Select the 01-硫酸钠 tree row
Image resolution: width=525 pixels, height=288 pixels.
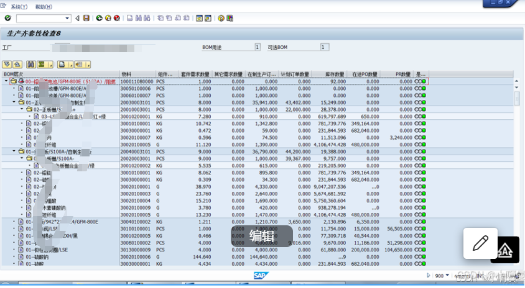coord(37,257)
